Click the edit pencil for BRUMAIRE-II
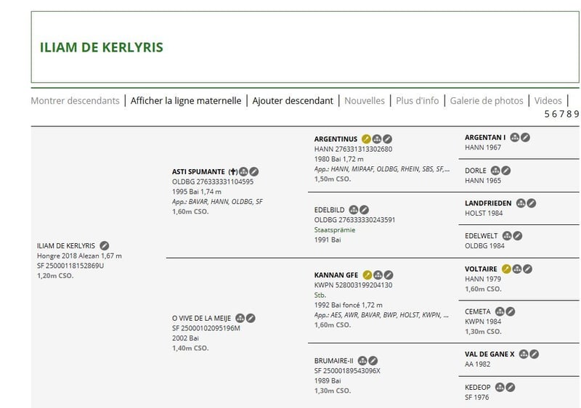Image resolution: width=581 pixels, height=408 pixels. 373,361
